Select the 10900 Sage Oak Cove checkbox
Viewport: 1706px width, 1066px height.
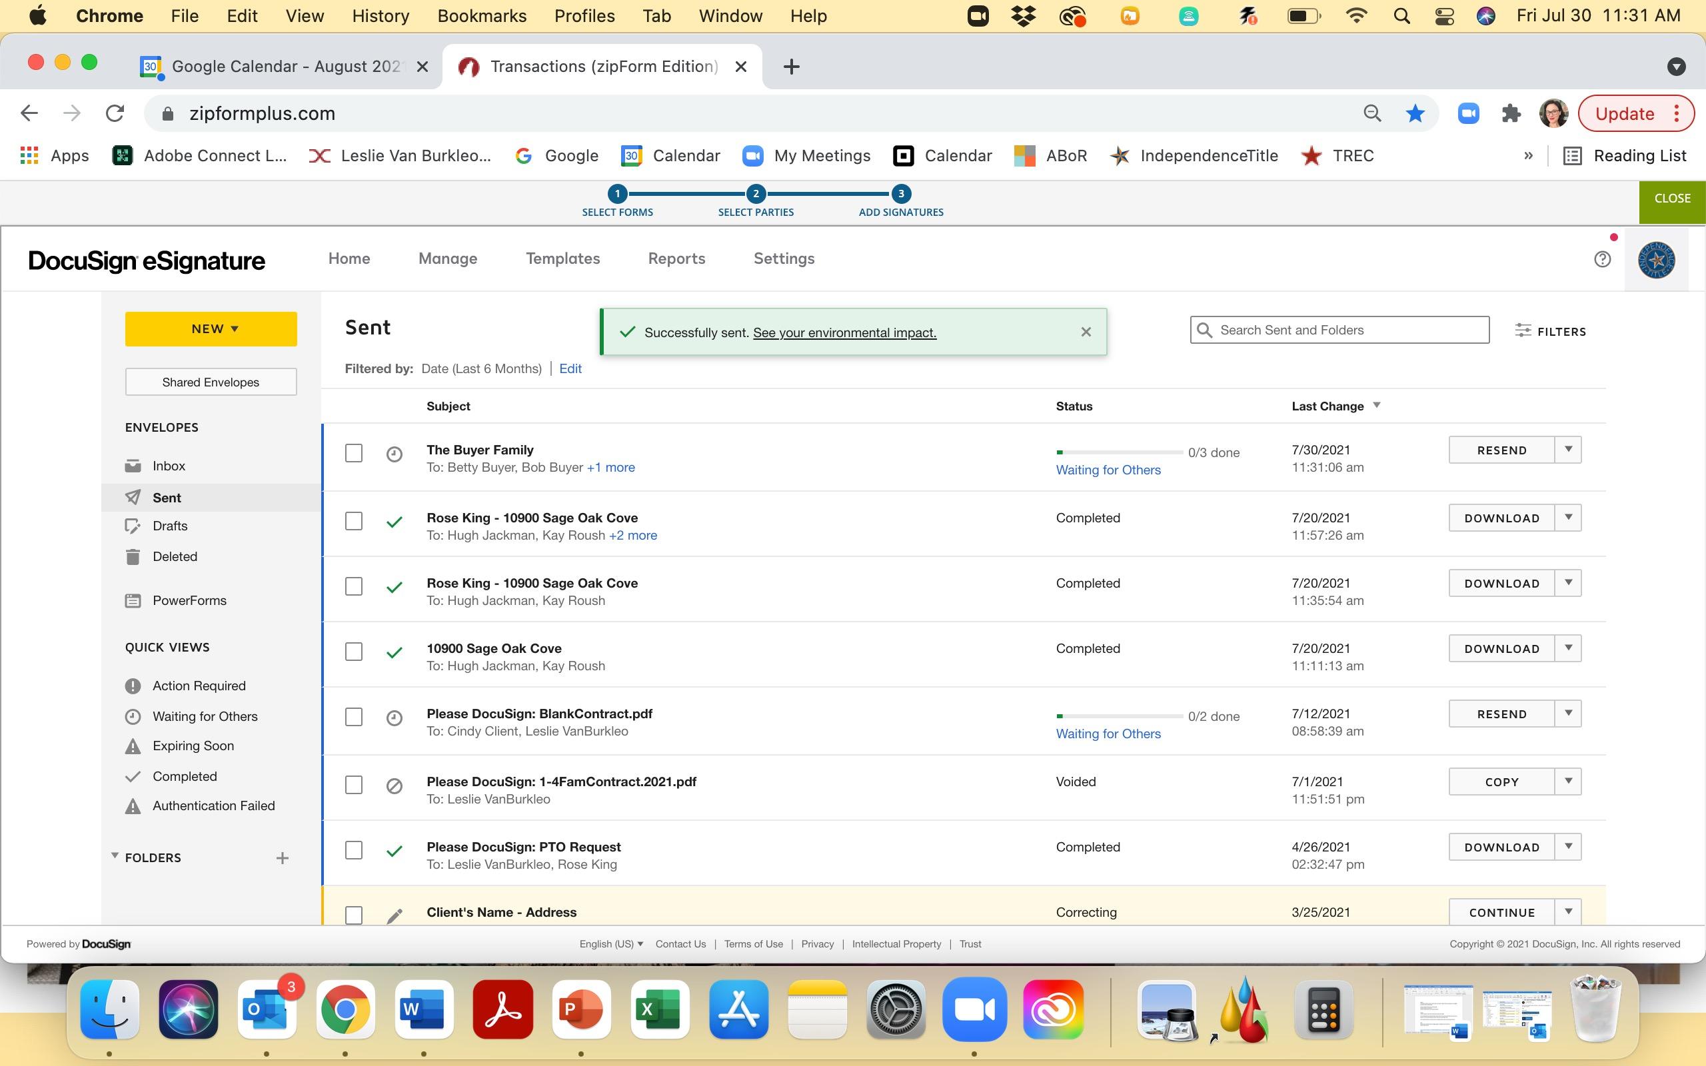pos(354,652)
